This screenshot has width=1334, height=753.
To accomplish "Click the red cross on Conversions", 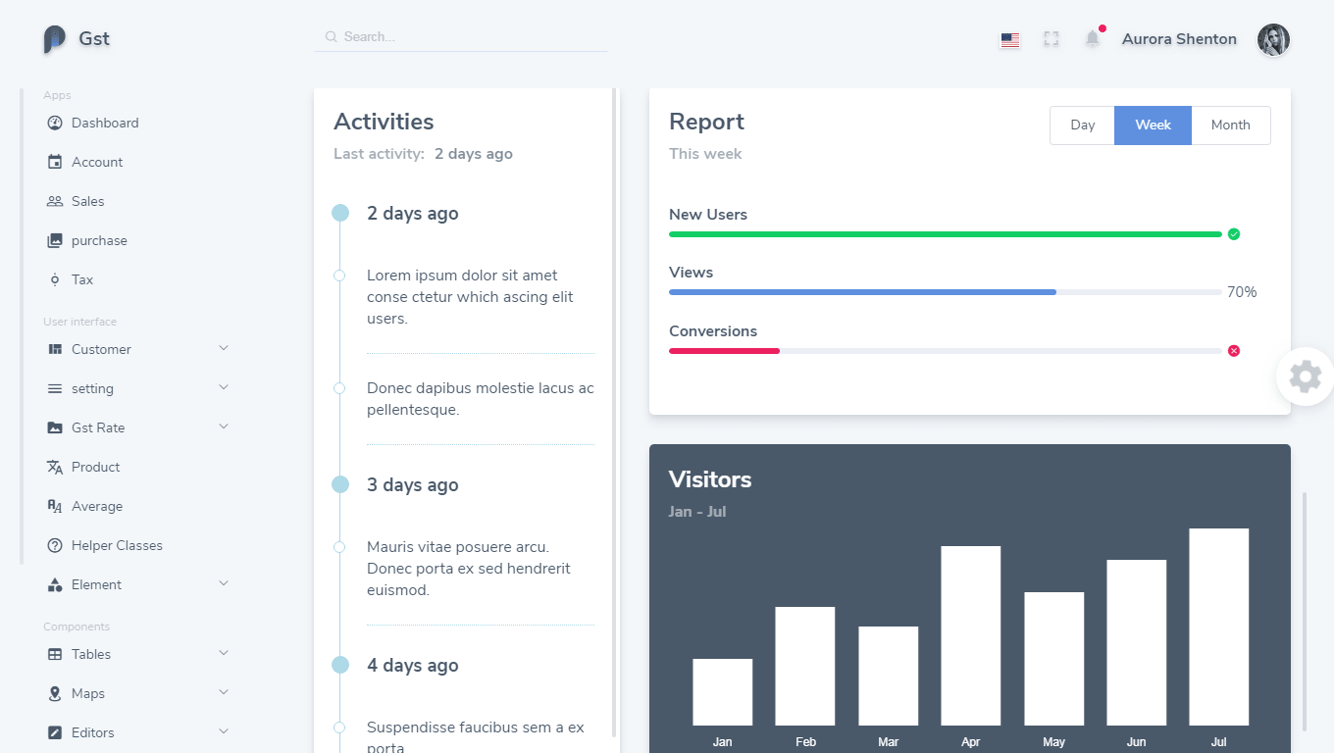I will click(1234, 350).
